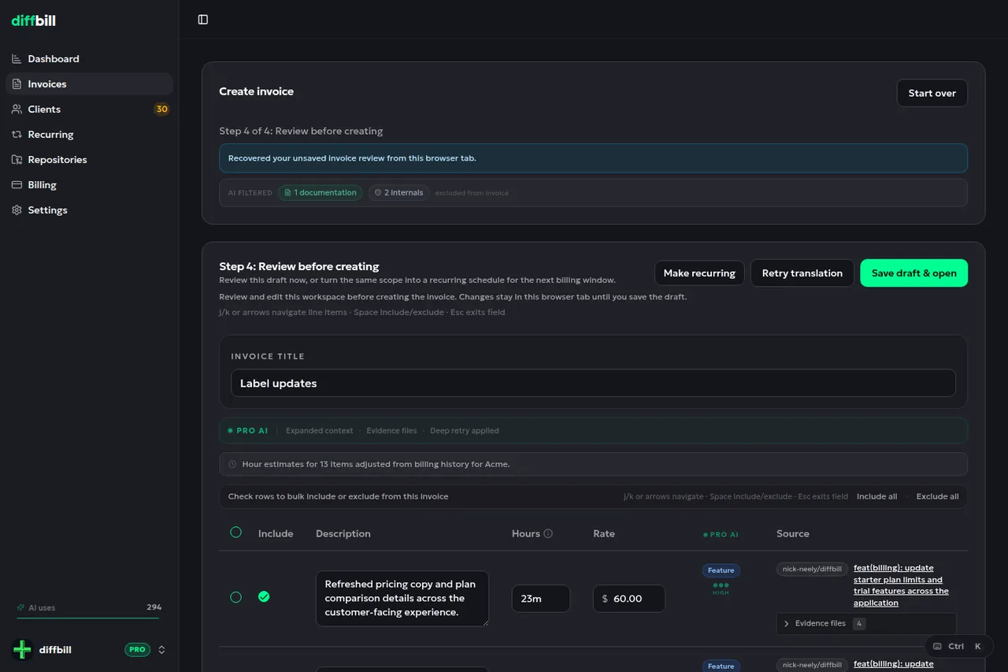The image size is (1008, 672).
Task: Click the 2 internals filter chip
Action: pos(398,192)
